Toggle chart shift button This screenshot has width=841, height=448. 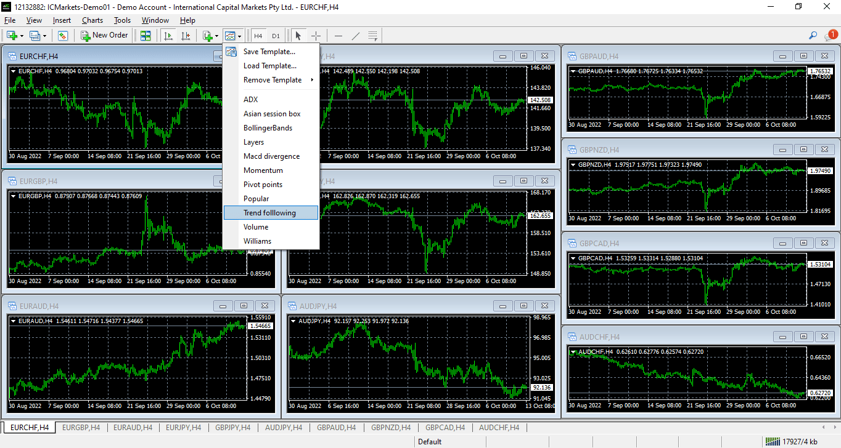pos(186,36)
